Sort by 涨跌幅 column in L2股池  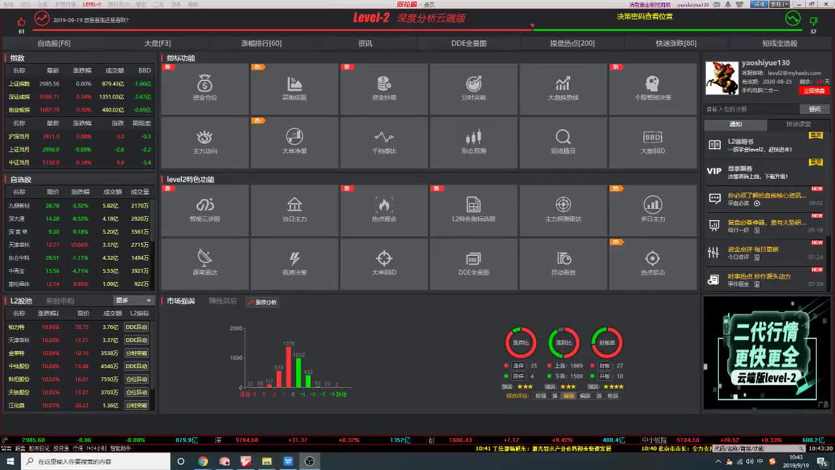tap(50, 313)
